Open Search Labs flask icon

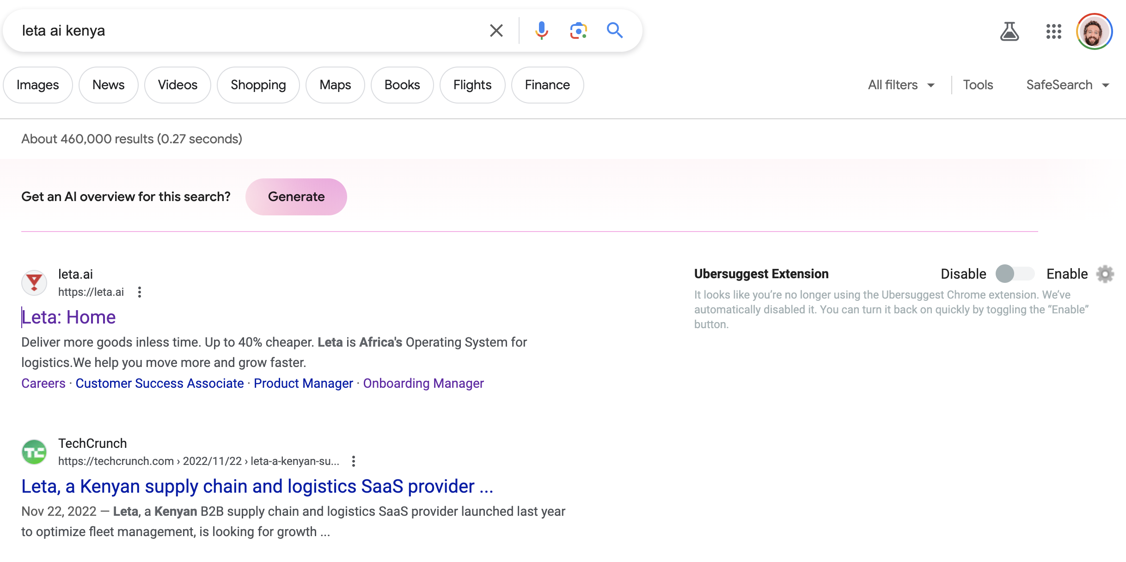[1009, 31]
